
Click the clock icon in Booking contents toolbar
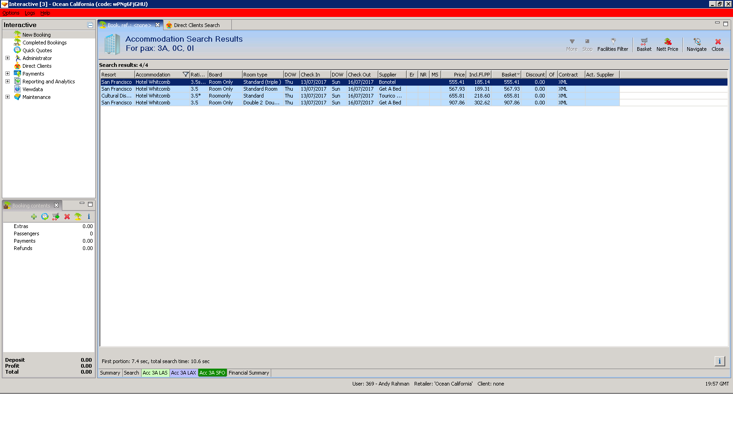[45, 217]
